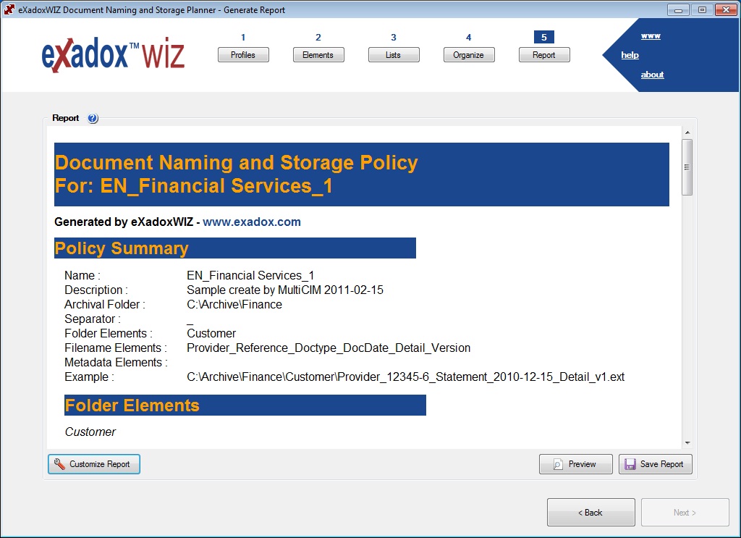The width and height of the screenshot is (741, 538).
Task: Click the help link
Action: (630, 55)
